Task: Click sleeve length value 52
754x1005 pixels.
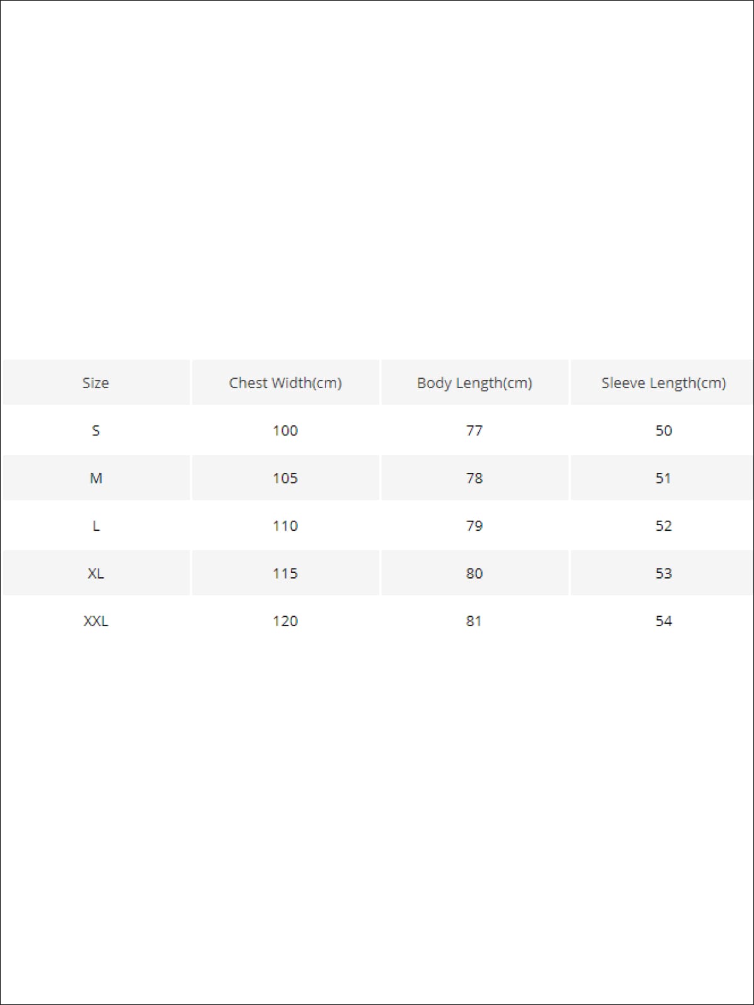Action: coord(664,526)
